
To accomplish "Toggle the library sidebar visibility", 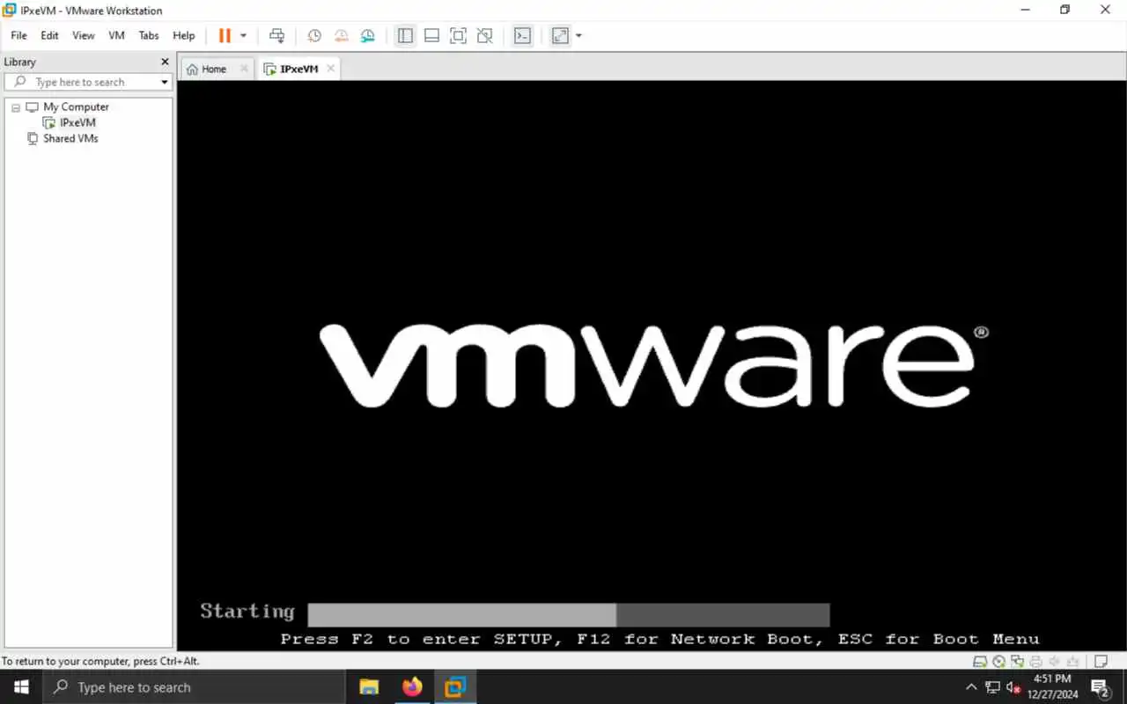I will pyautogui.click(x=405, y=35).
